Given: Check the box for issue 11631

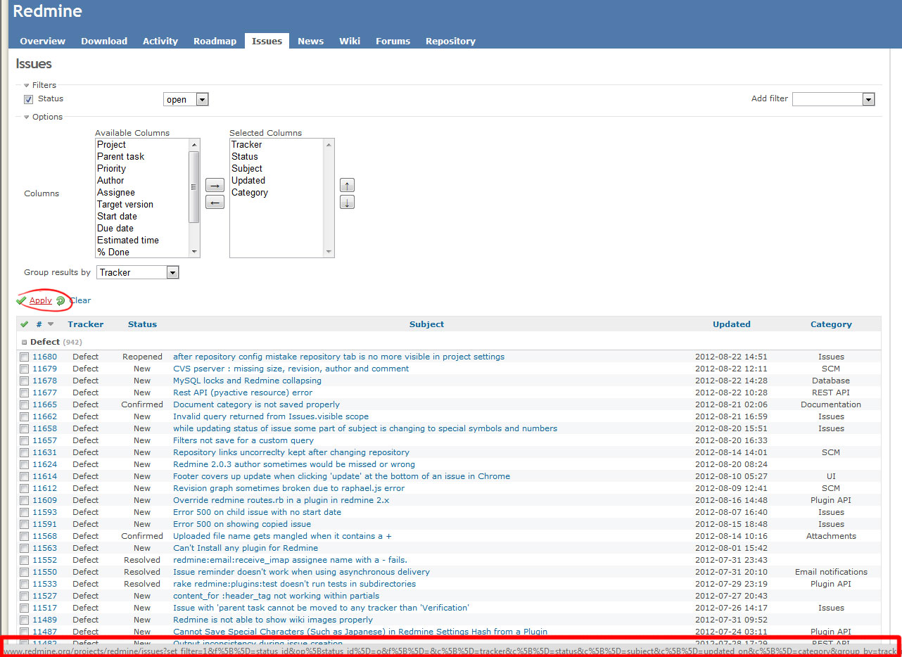Looking at the screenshot, I should coord(25,453).
